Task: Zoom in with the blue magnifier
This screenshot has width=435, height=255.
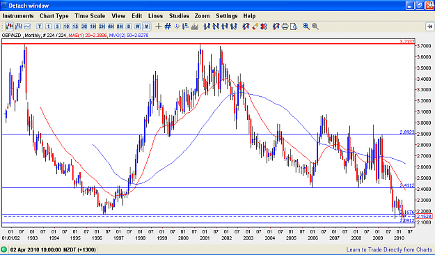Action: tap(306, 26)
